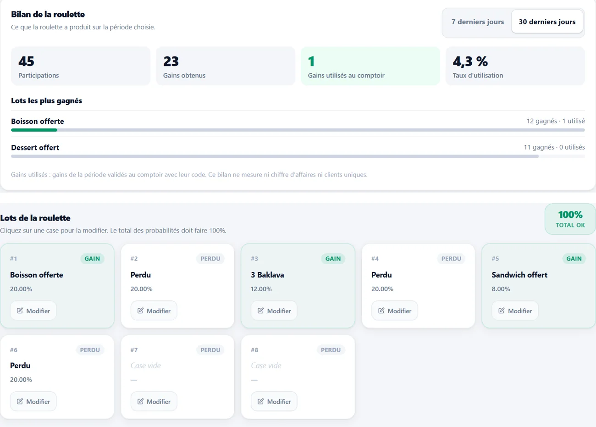Click the pencil edit icon for 3 Baklava
This screenshot has width=596, height=427.
[x=261, y=311]
